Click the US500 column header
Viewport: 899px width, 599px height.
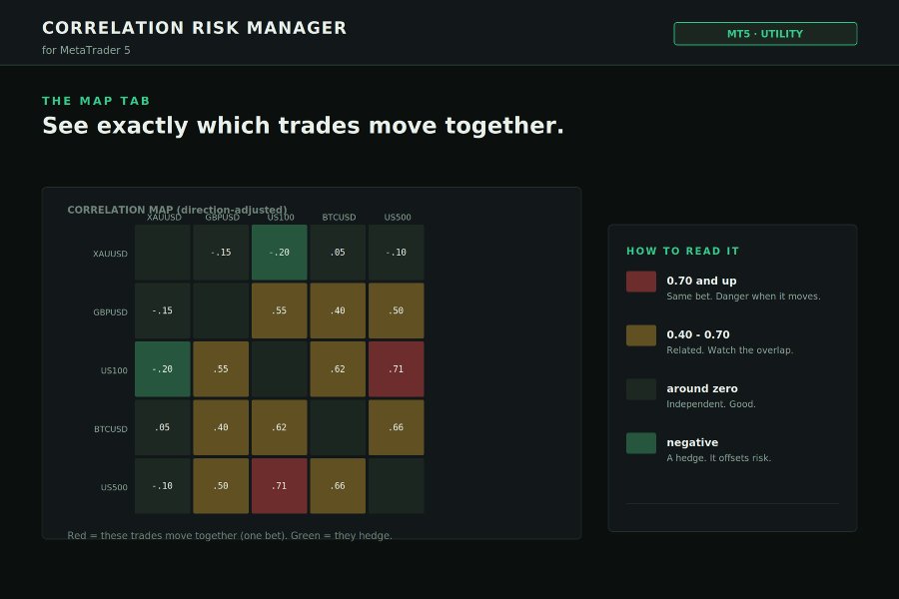pos(398,218)
